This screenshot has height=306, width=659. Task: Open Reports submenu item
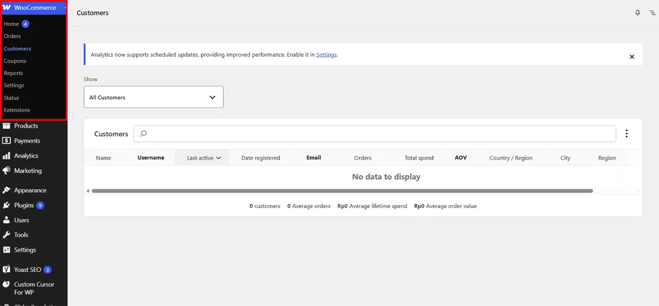click(13, 73)
